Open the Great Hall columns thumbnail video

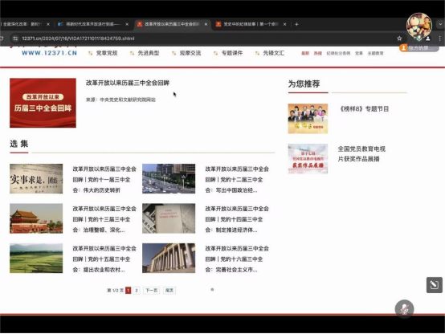[169, 259]
